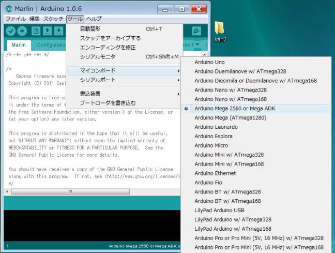Choose スケッチをアーカイブする
335x253 pixels.
click(x=125, y=38)
